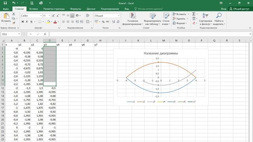
Task: Open the Формат cells menu
Action: (179, 23)
